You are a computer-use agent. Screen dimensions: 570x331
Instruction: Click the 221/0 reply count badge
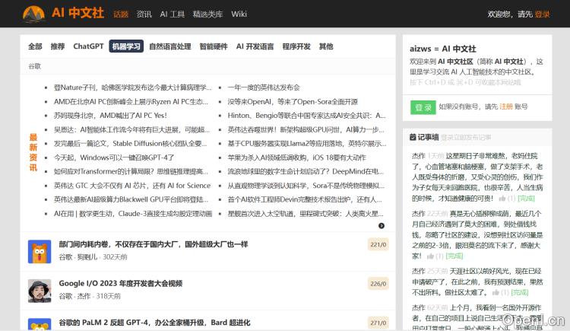[x=378, y=245]
